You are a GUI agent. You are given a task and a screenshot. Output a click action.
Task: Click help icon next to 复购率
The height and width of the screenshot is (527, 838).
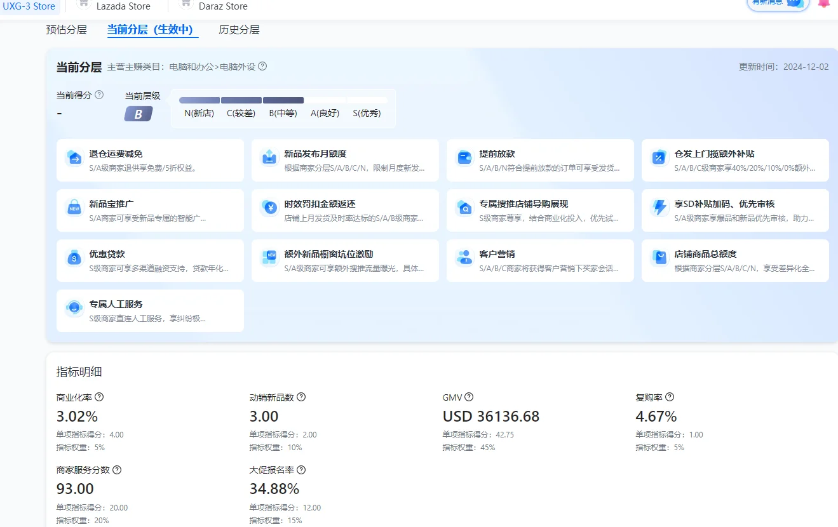click(670, 397)
